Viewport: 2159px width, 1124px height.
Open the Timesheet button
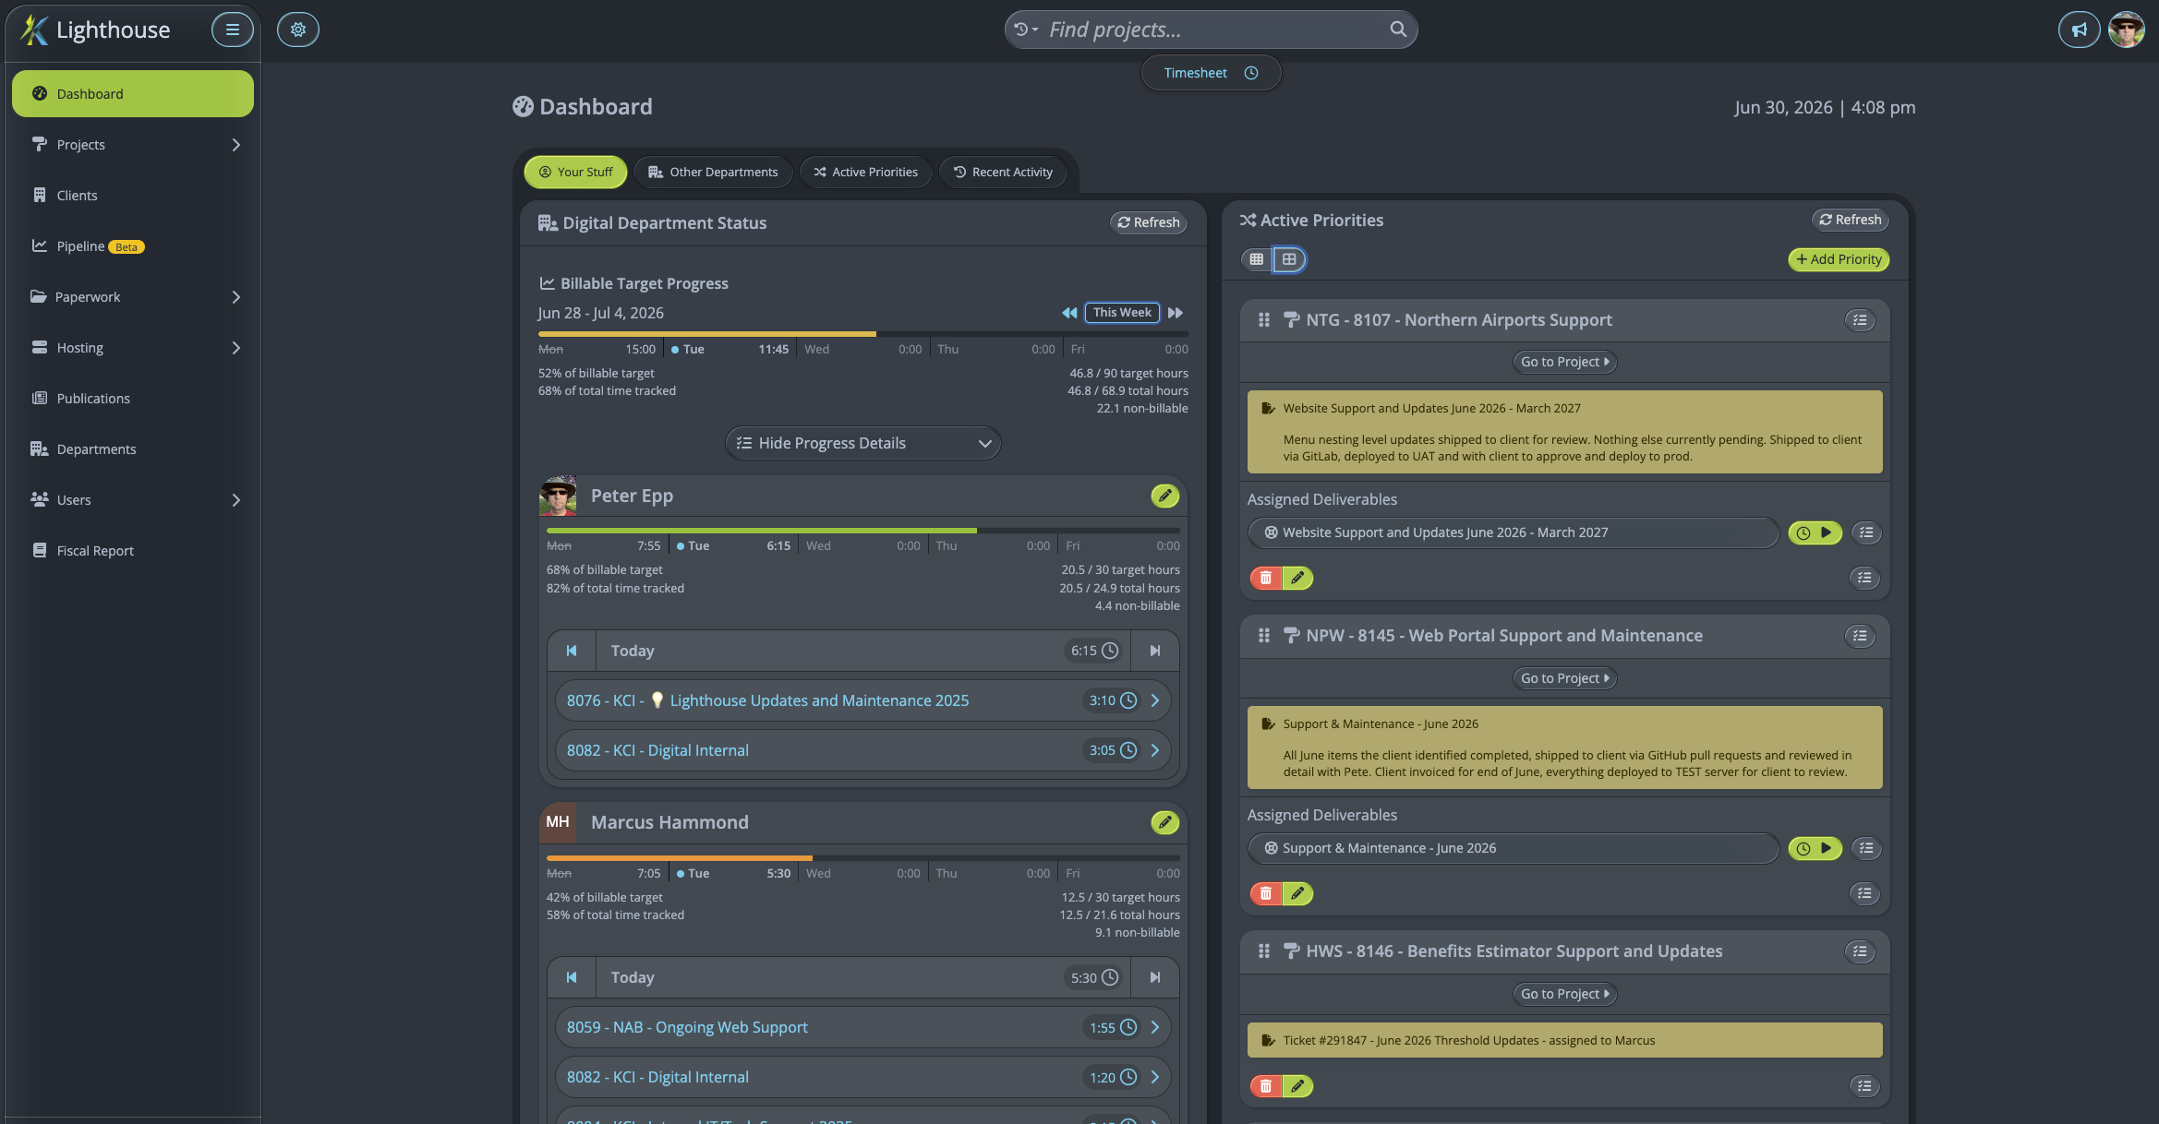coord(1211,73)
